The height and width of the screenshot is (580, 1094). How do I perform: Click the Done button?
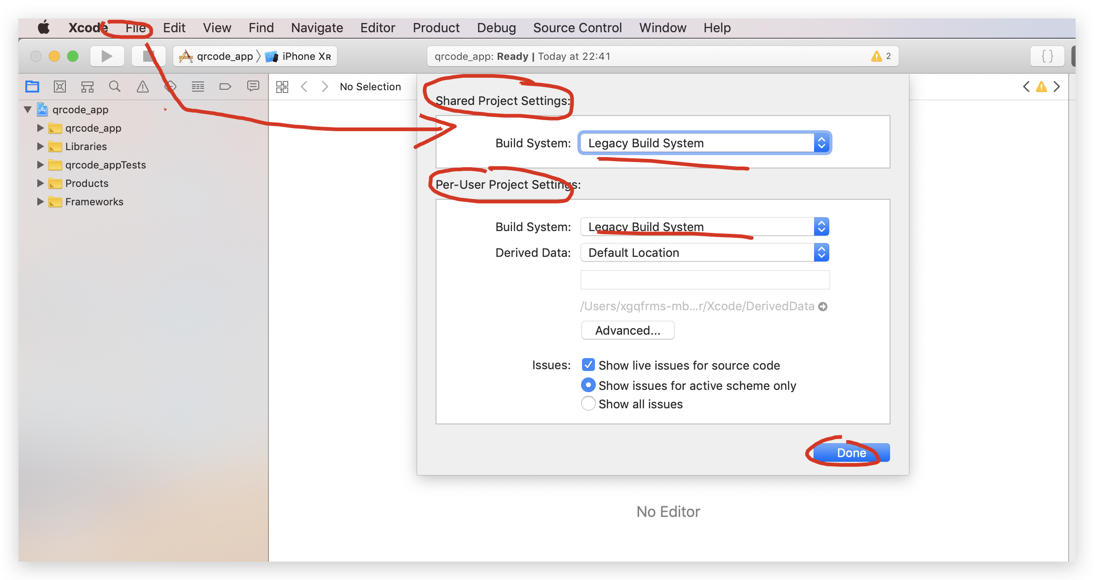tap(851, 453)
